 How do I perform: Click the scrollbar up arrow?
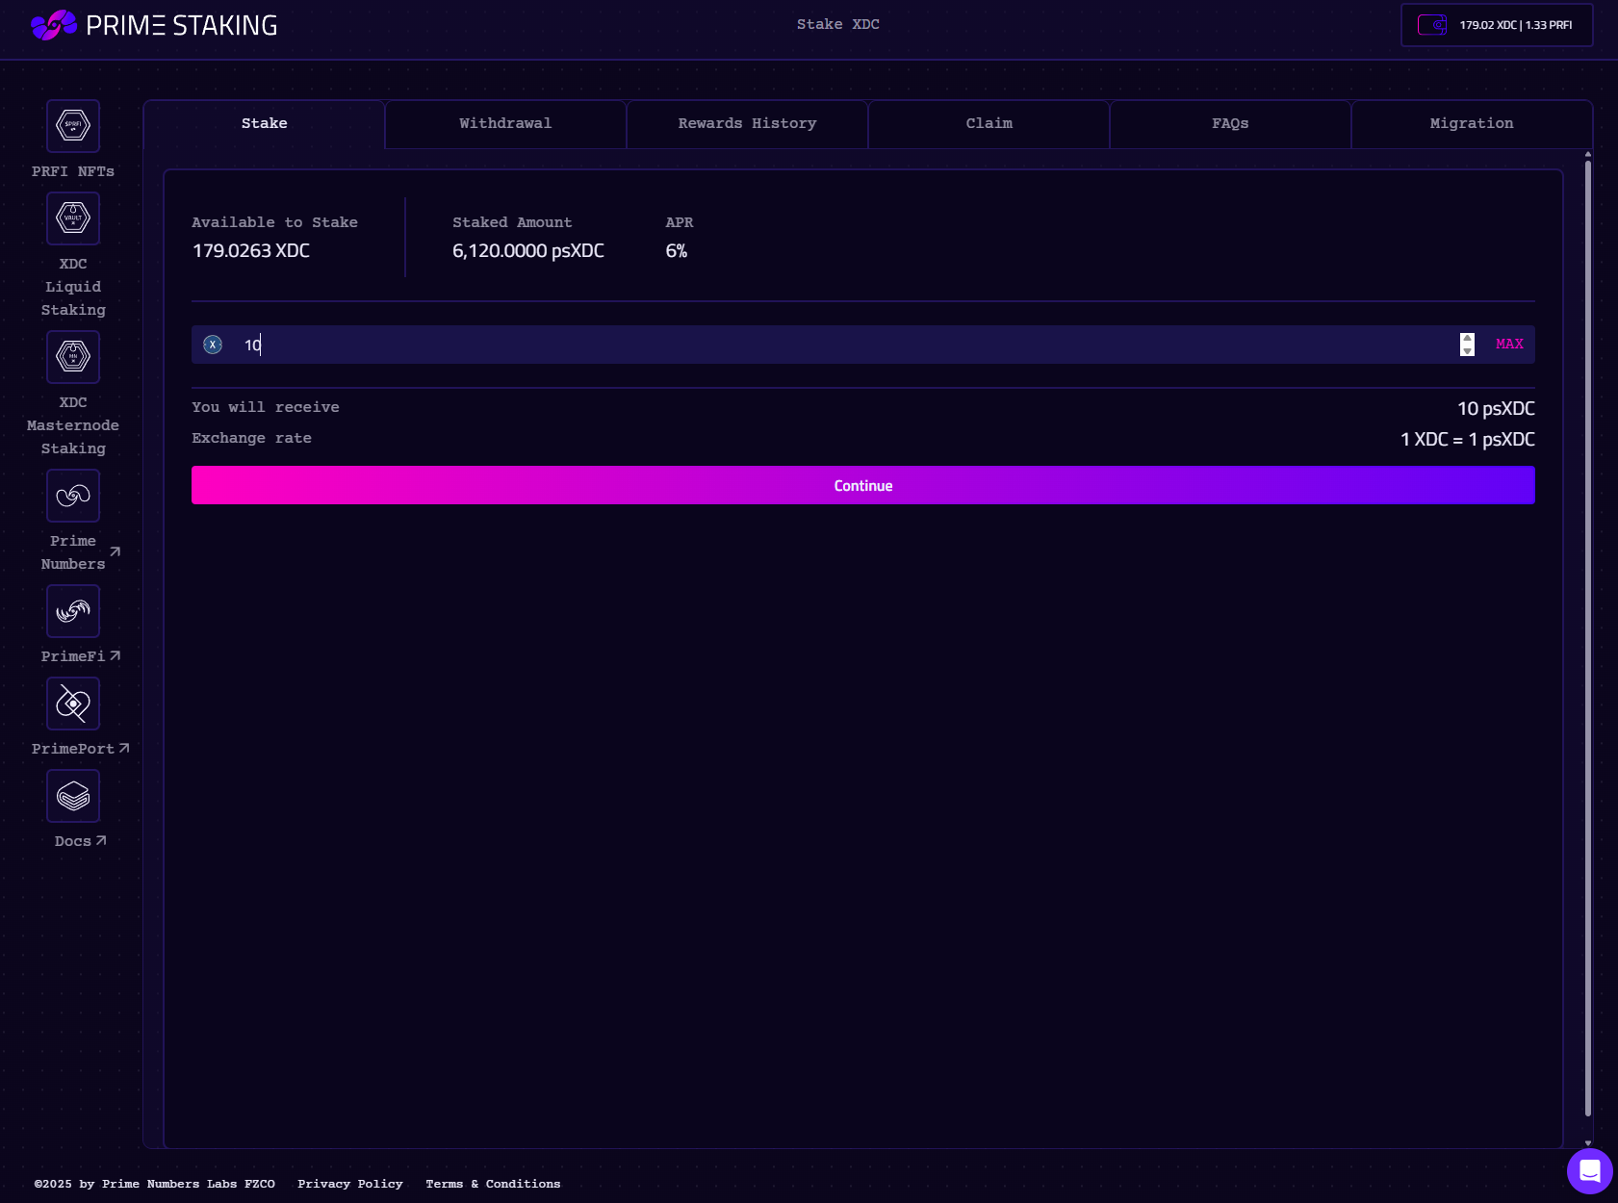click(1587, 154)
